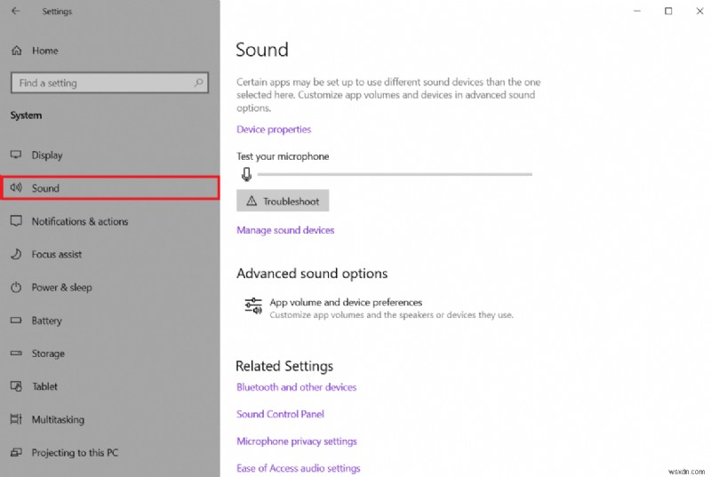This screenshot has width=711, height=477.
Task: Click the Tablet icon in sidebar
Action: pyautogui.click(x=16, y=386)
